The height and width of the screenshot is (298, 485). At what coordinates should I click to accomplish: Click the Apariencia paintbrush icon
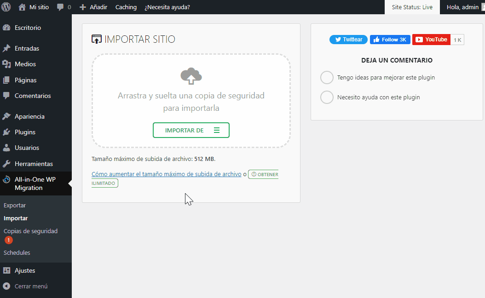(x=6, y=116)
